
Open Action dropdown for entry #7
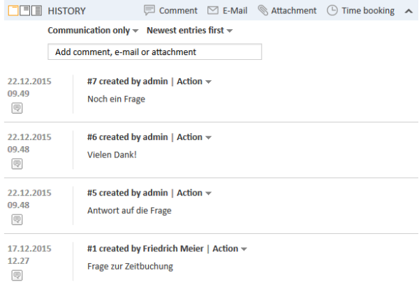[x=193, y=81]
